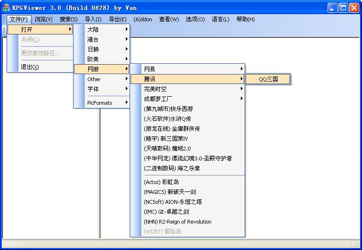Choose (二进制数码) 海之乐章
This screenshot has height=250, width=362.
tap(187, 168)
